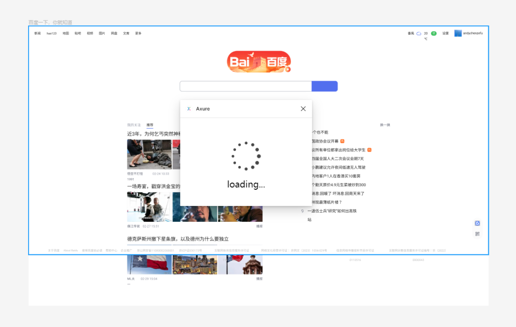Click the Axure logo icon in dialog
The image size is (516, 327).
tap(189, 109)
